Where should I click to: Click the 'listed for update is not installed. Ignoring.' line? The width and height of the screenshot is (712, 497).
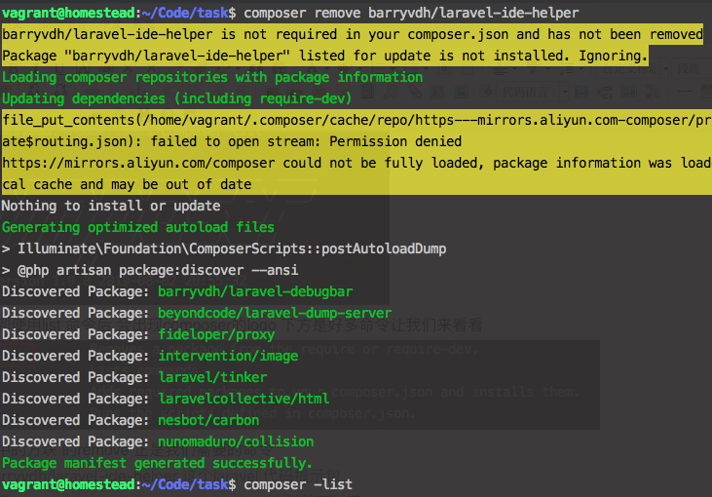point(325,56)
